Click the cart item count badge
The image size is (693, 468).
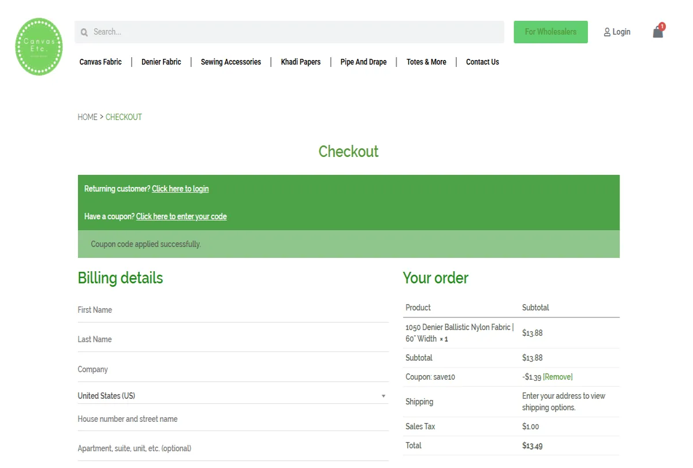[661, 26]
